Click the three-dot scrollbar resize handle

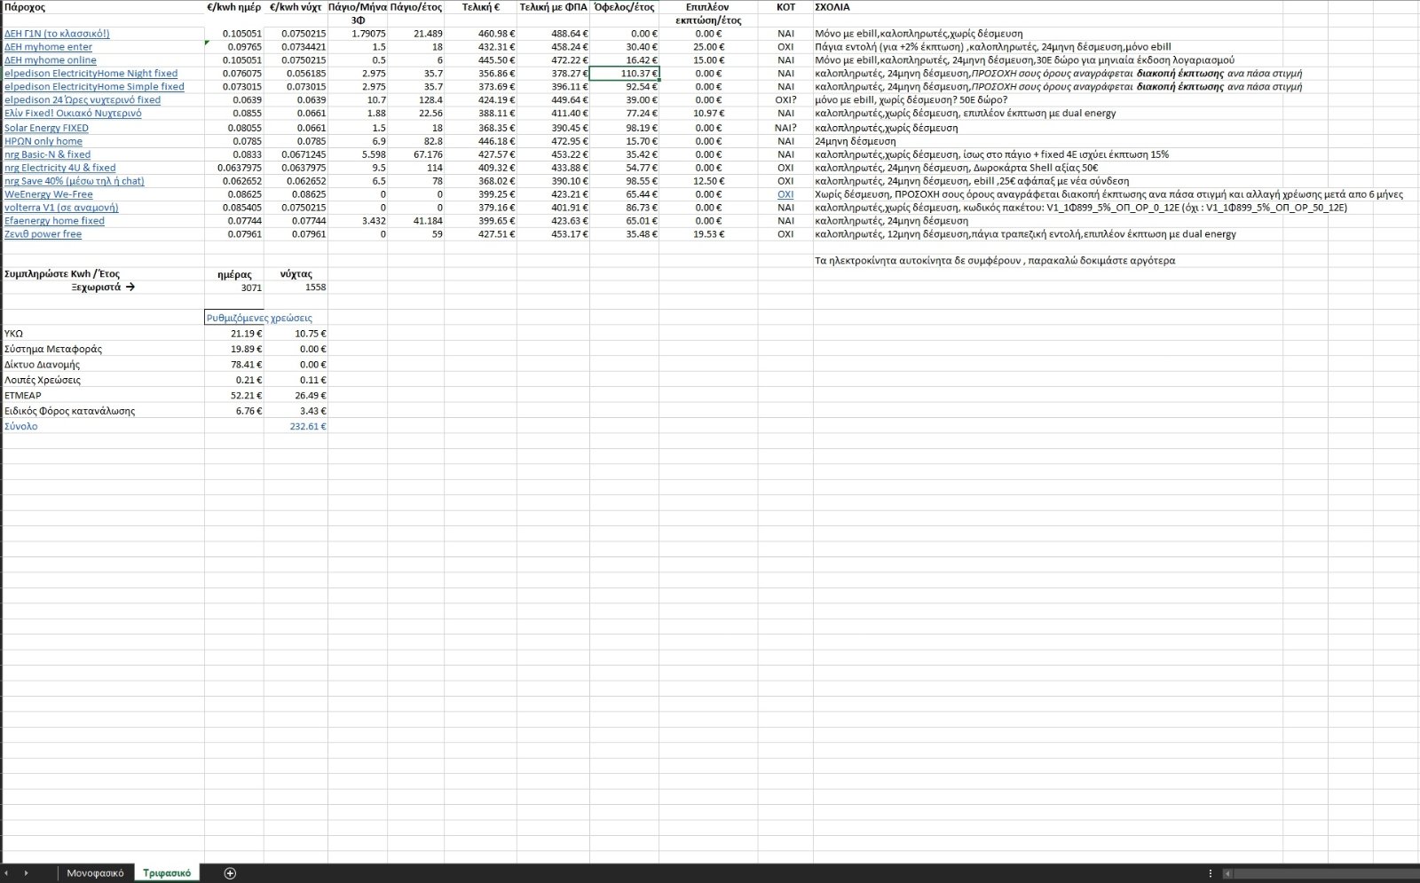(x=1211, y=874)
